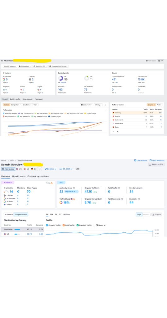This screenshot has height=318, width=167.
Task: Switch to the Organic search tab
Action: coord(28,99)
